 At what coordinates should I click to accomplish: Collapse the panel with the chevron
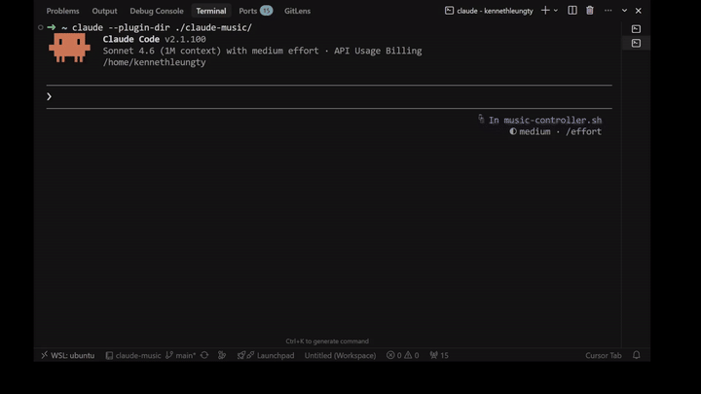pyautogui.click(x=624, y=11)
